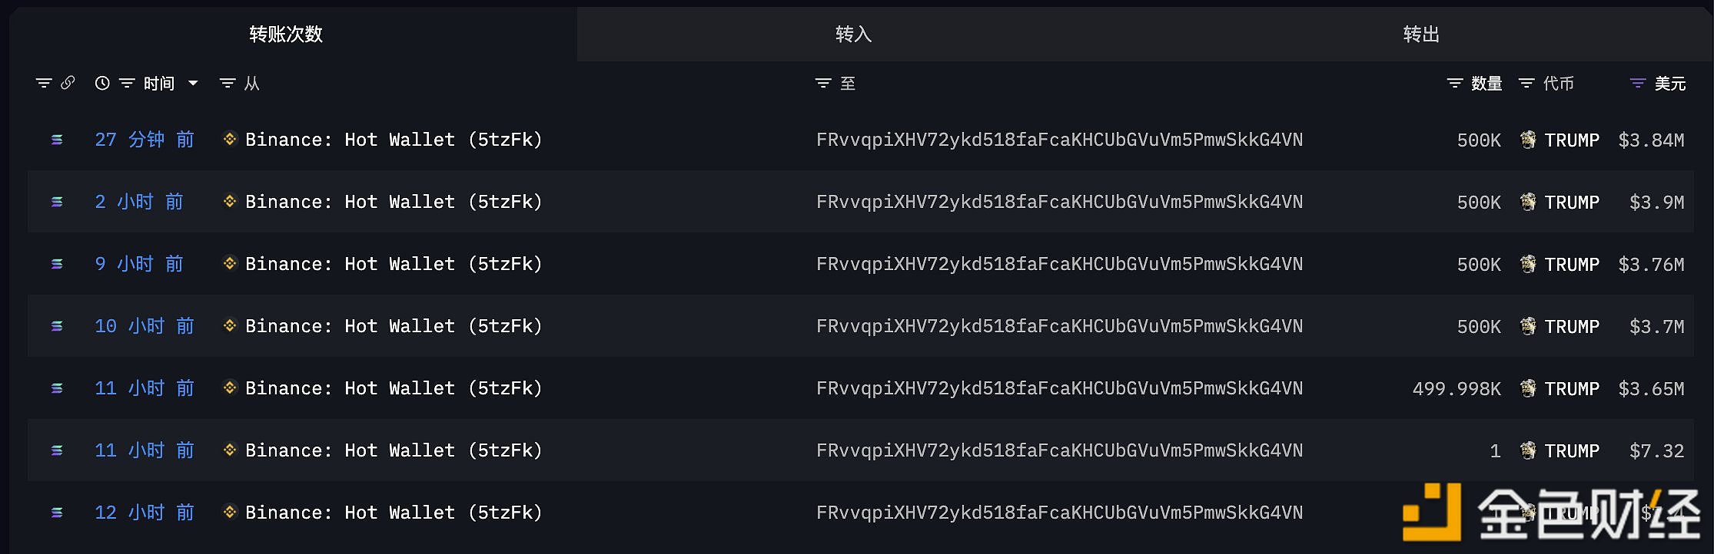
Task: Click TRUMP token icon in the $3.76M row
Action: click(x=1528, y=264)
